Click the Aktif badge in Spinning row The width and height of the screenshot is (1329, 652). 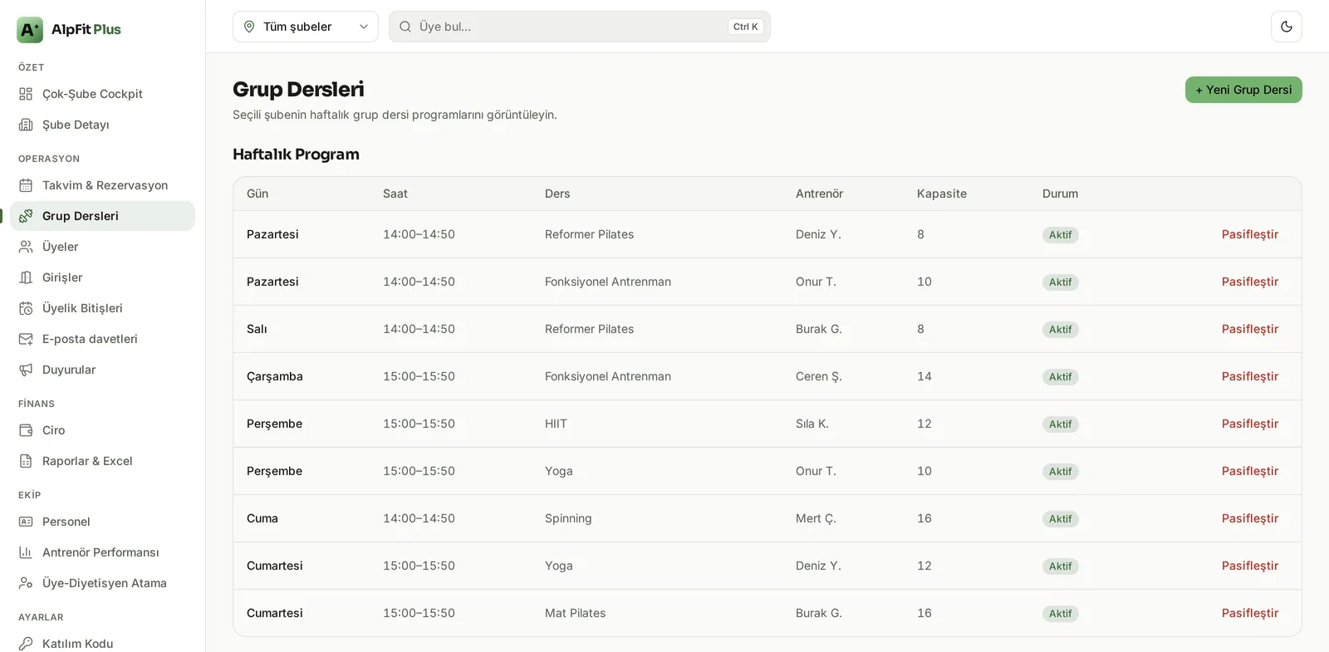pyautogui.click(x=1061, y=519)
